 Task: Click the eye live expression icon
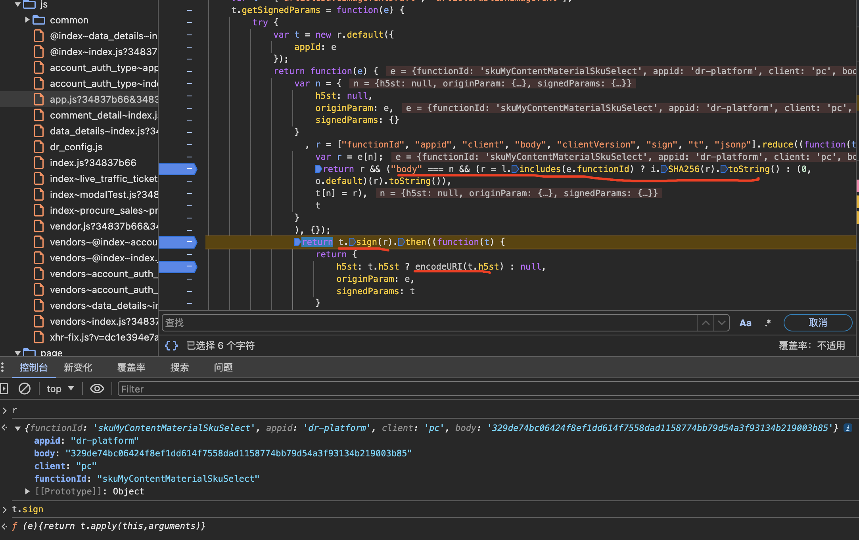click(x=97, y=389)
